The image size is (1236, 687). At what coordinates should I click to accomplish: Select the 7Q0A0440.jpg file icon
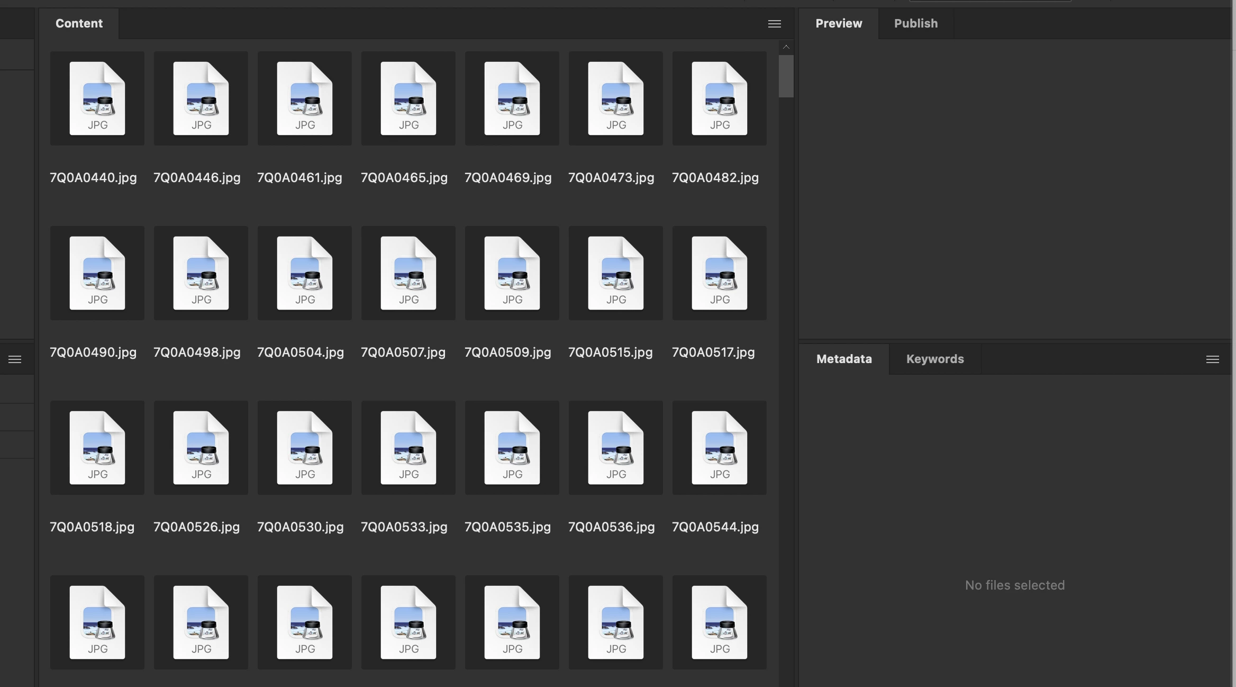point(97,98)
